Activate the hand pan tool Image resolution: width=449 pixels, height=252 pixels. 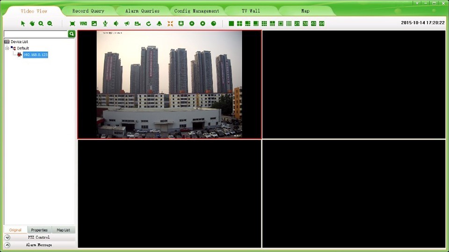(32, 23)
